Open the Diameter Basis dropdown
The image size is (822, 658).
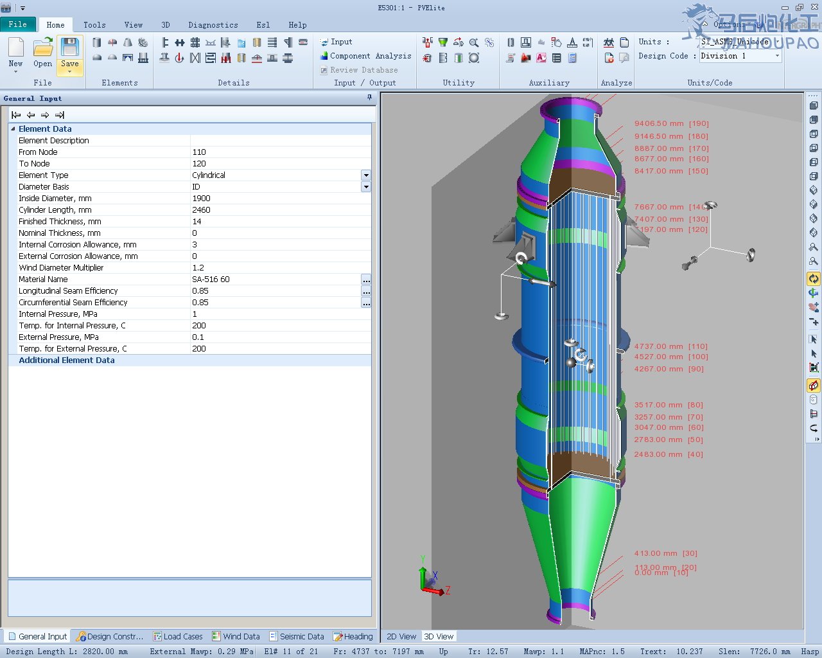pos(366,186)
